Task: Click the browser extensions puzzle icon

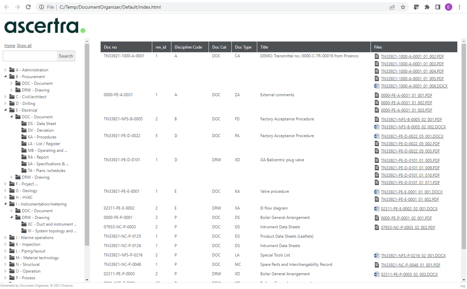Action: coord(428,7)
